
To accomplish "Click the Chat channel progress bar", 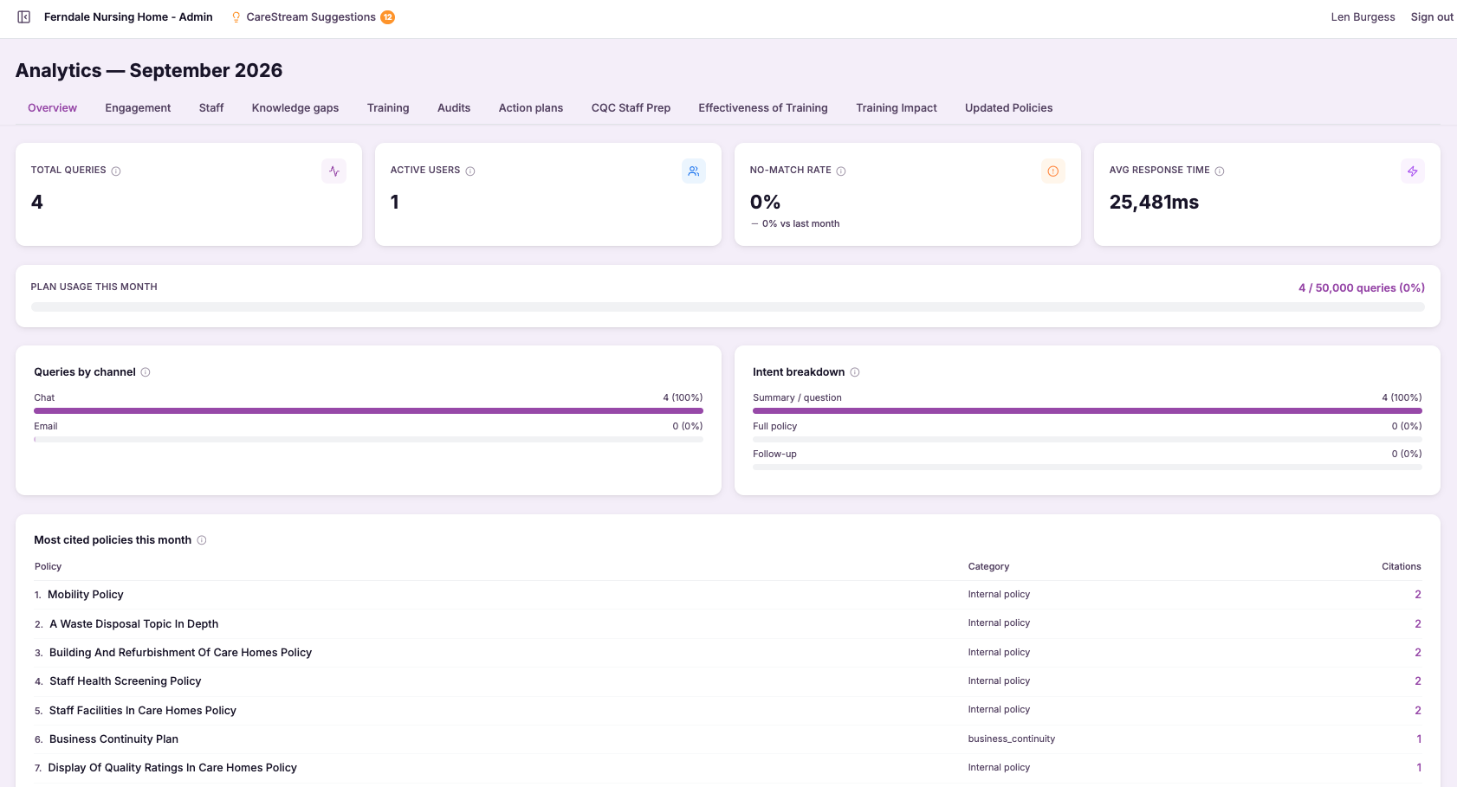I will coord(368,411).
